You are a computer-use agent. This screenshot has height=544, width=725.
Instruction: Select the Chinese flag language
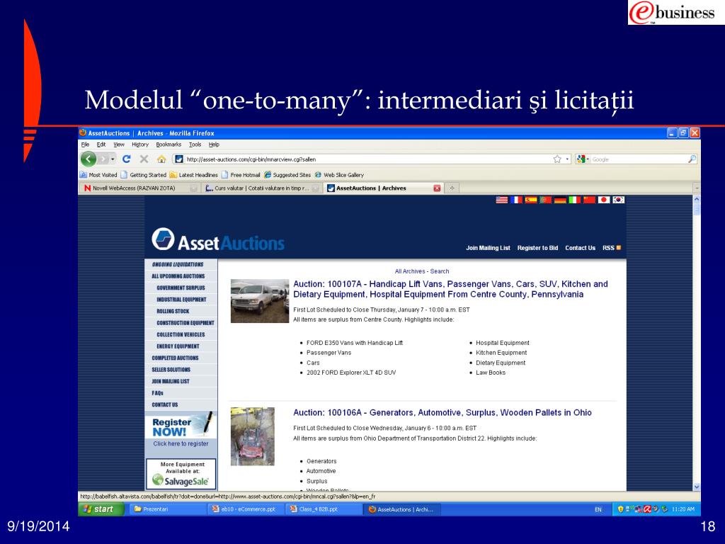(x=589, y=200)
